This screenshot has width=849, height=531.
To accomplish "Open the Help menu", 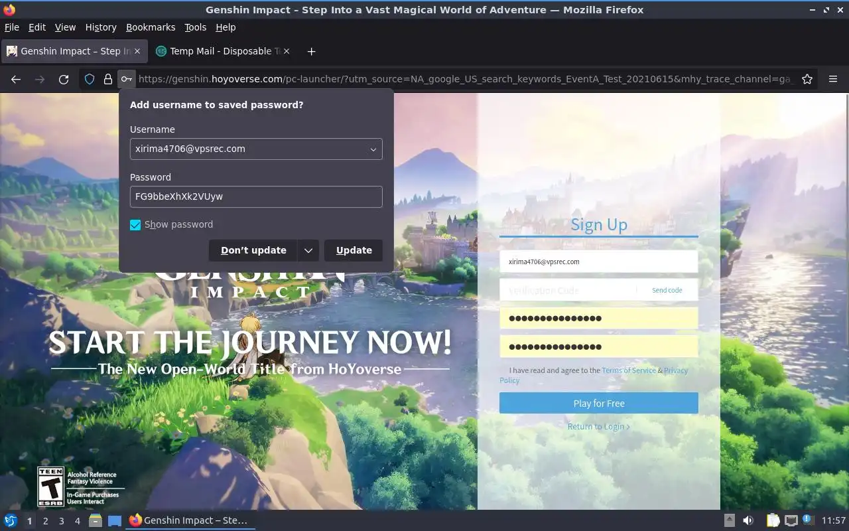I will 226,27.
